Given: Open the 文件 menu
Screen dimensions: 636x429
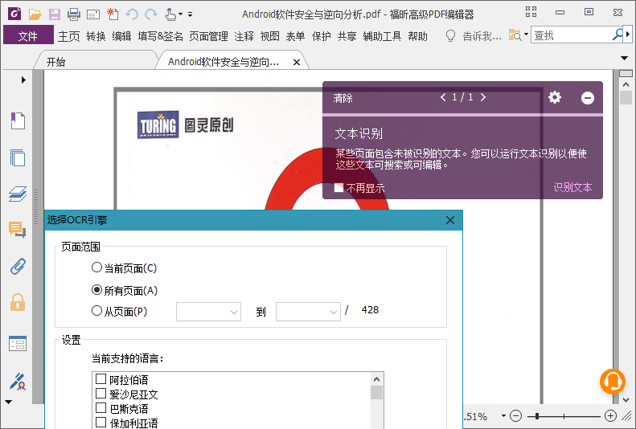Looking at the screenshot, I should click(x=28, y=35).
